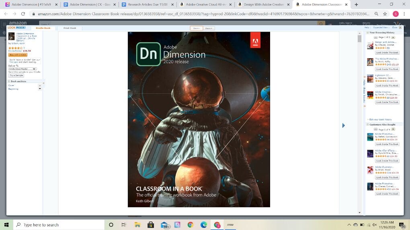Screen dimensions: 410x230
Task: Open File Explorer from taskbar
Action: tap(137, 225)
